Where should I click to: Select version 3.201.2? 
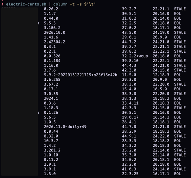[52, 150]
